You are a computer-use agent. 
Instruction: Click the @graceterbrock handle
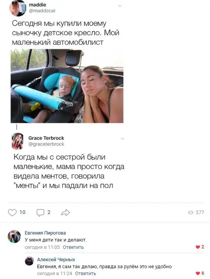coord(46,144)
